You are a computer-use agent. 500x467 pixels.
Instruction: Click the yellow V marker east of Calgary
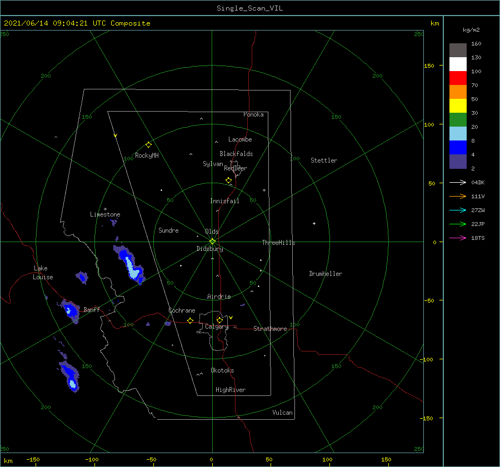point(231,318)
